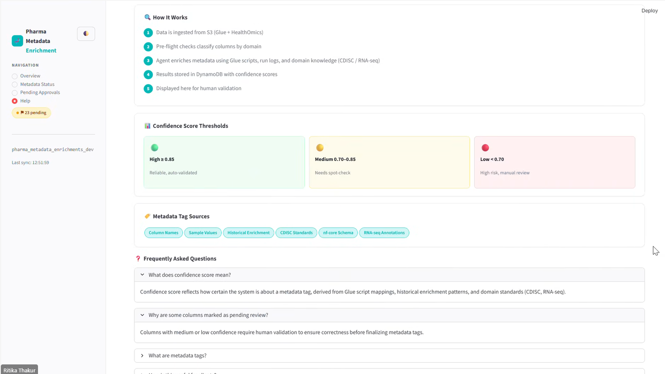Expand 'What are metadata tags?' FAQ
The image size is (665, 374).
tap(389, 356)
